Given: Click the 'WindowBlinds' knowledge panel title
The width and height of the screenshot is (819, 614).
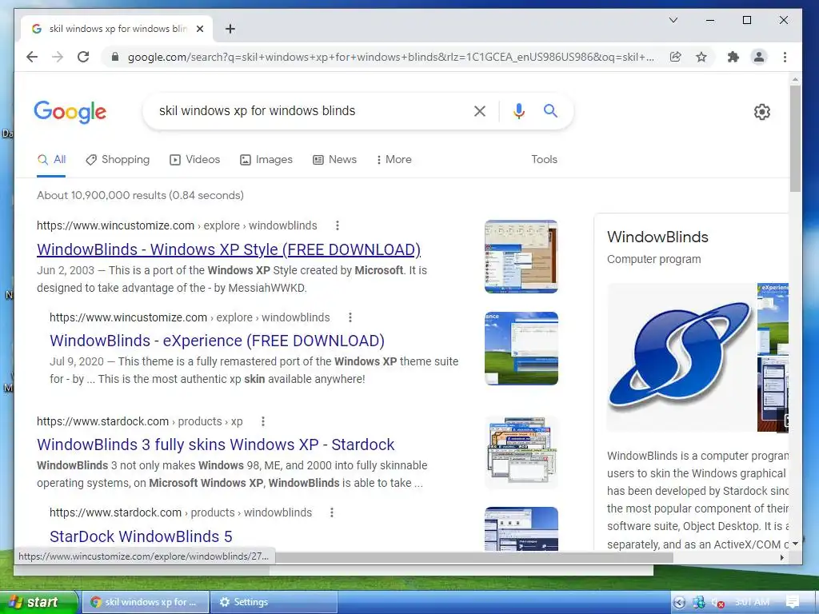Looking at the screenshot, I should (657, 237).
